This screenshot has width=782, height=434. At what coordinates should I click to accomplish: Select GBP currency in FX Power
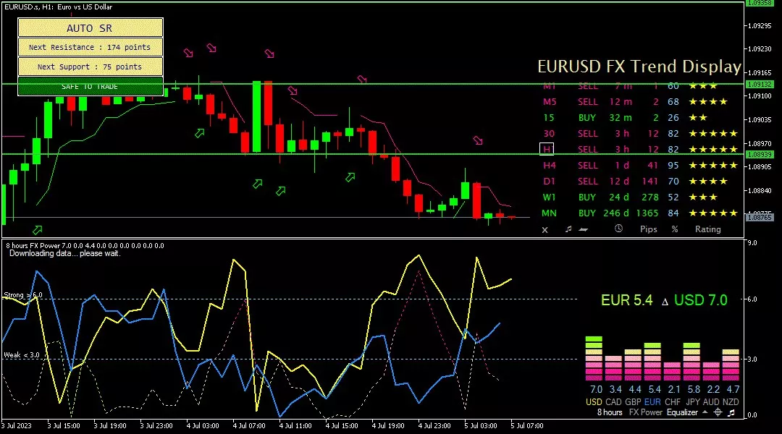(633, 402)
